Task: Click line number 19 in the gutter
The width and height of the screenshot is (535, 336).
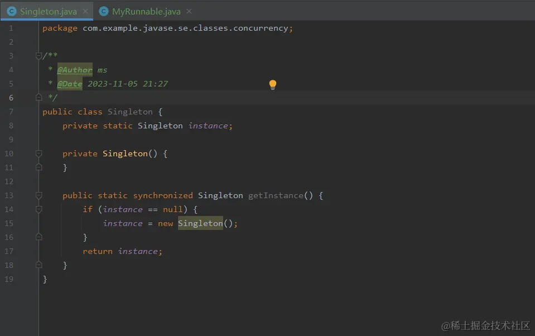Action: tap(9, 279)
